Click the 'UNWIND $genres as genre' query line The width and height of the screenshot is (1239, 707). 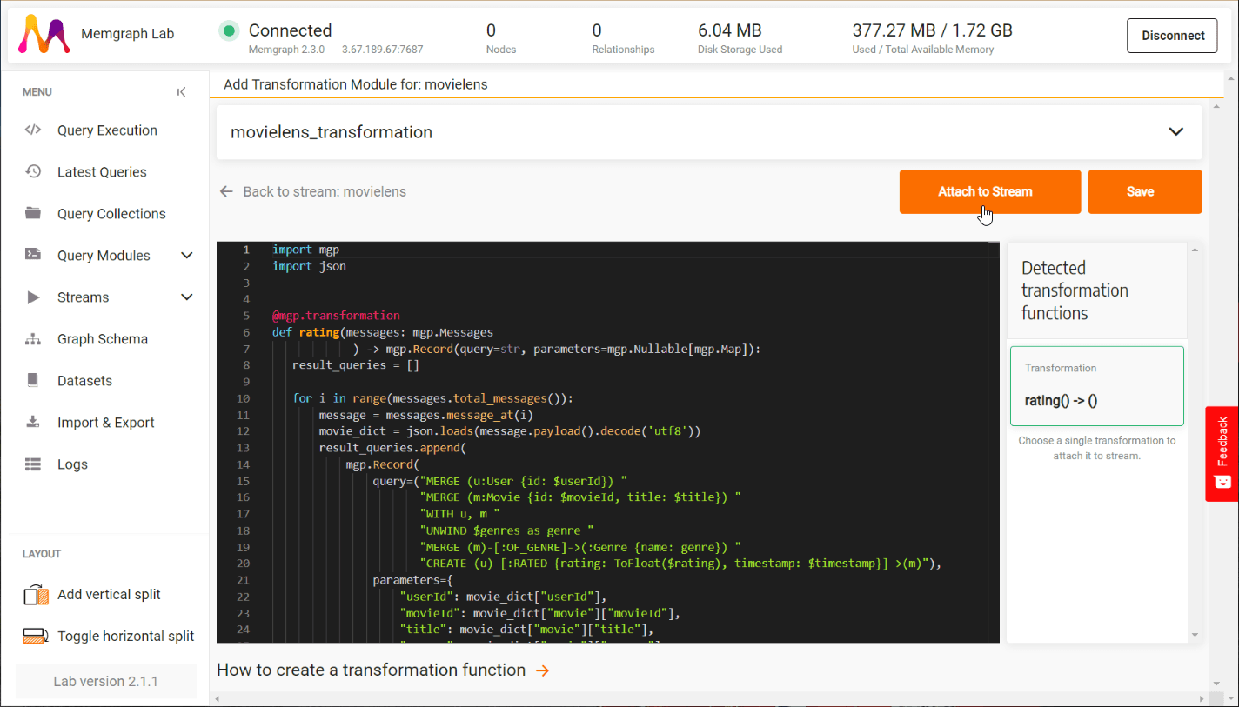[x=508, y=530]
